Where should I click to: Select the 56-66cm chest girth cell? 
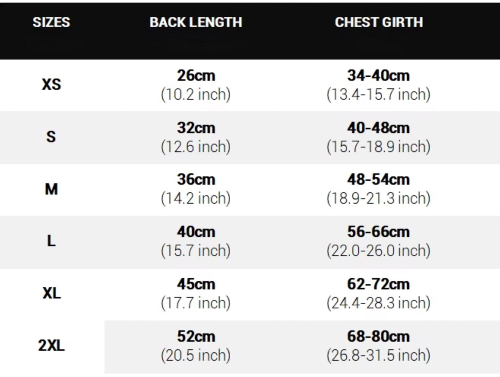(x=378, y=232)
